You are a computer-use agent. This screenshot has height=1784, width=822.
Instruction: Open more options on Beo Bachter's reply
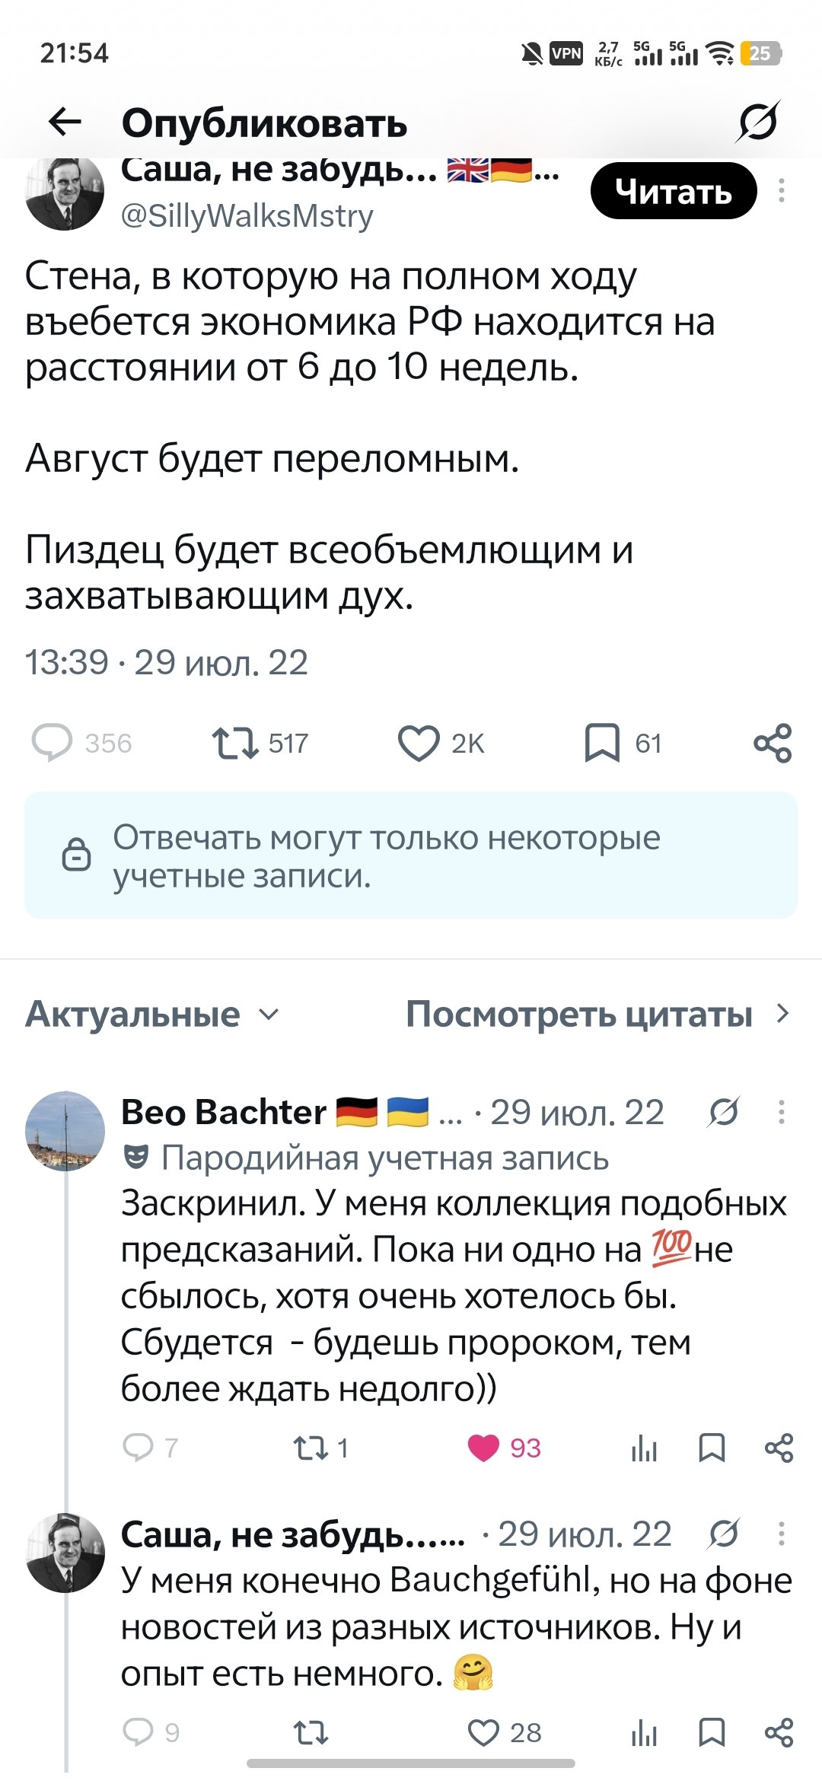click(x=781, y=1112)
